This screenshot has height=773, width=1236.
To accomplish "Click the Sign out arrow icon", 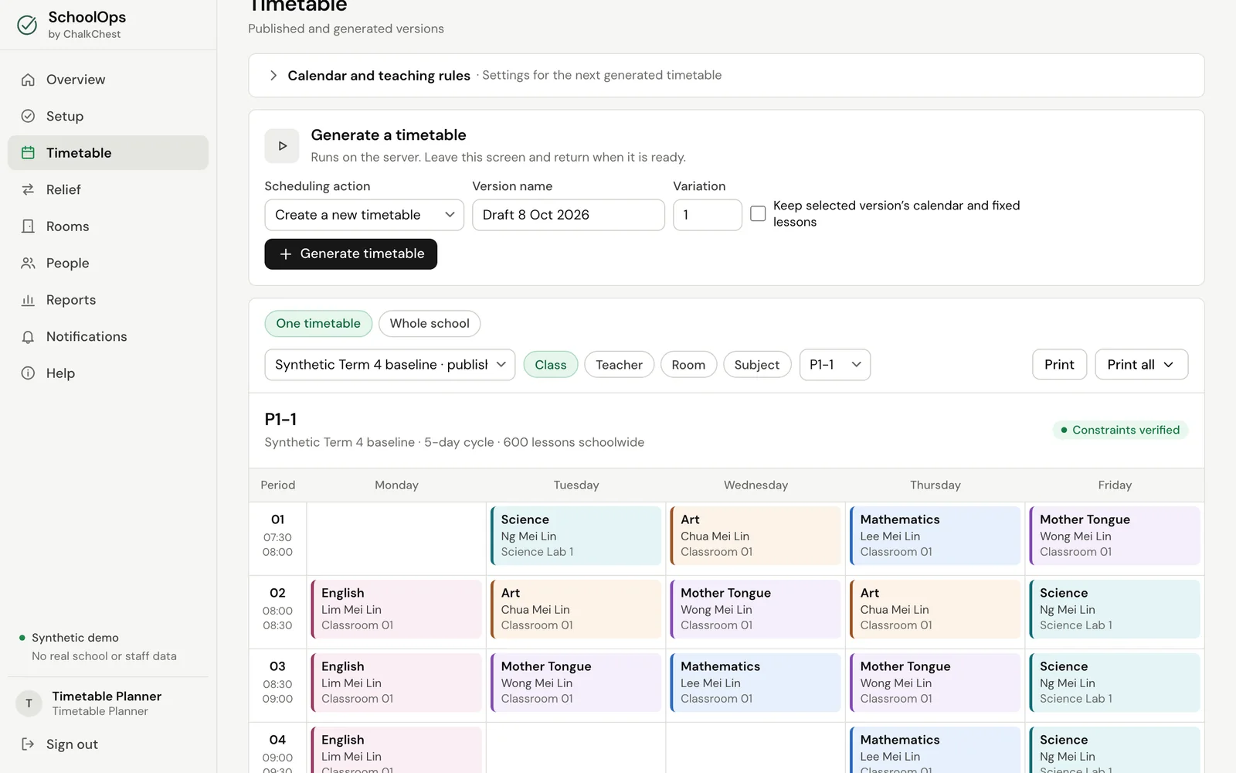I will (28, 744).
